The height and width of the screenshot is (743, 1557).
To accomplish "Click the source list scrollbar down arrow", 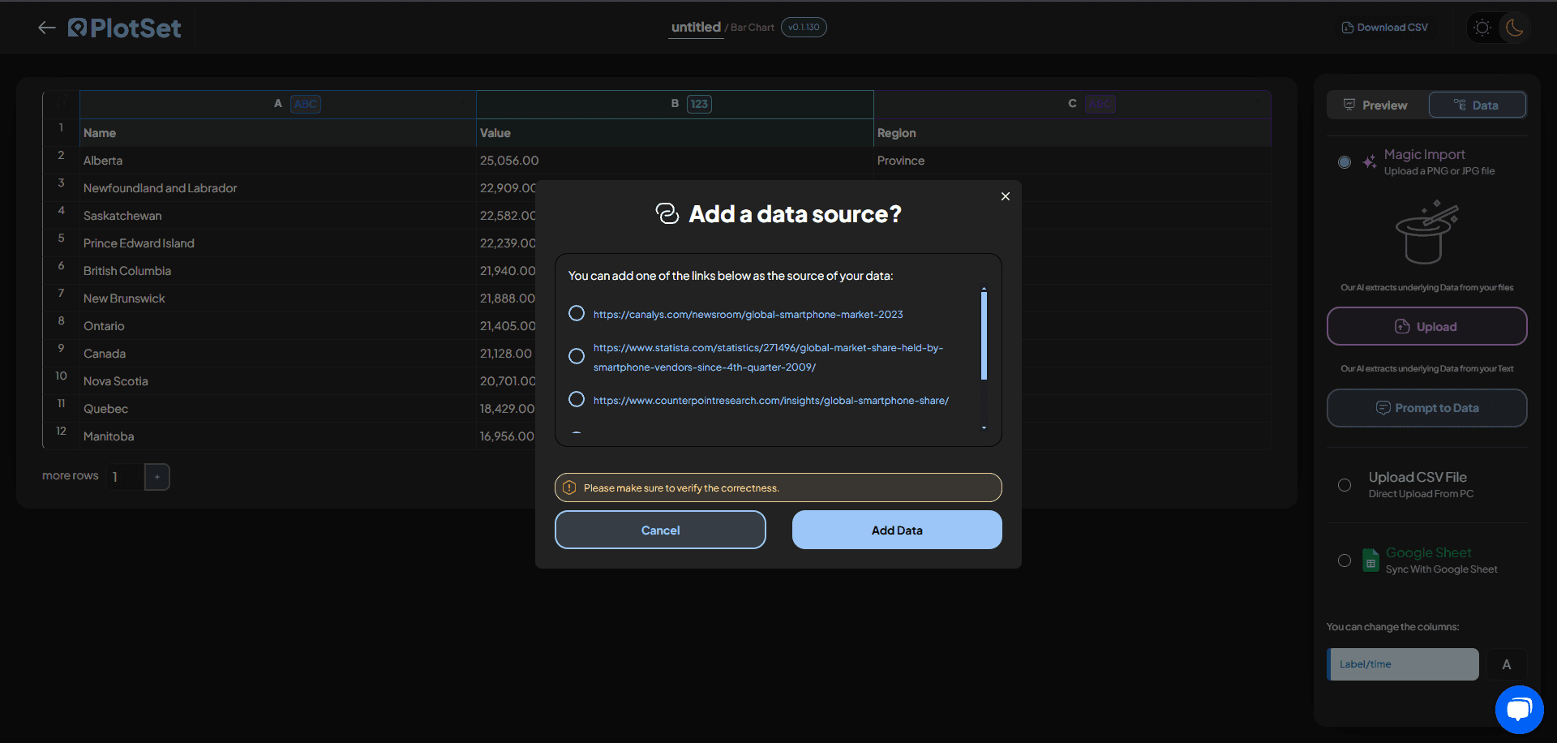I will tap(984, 427).
